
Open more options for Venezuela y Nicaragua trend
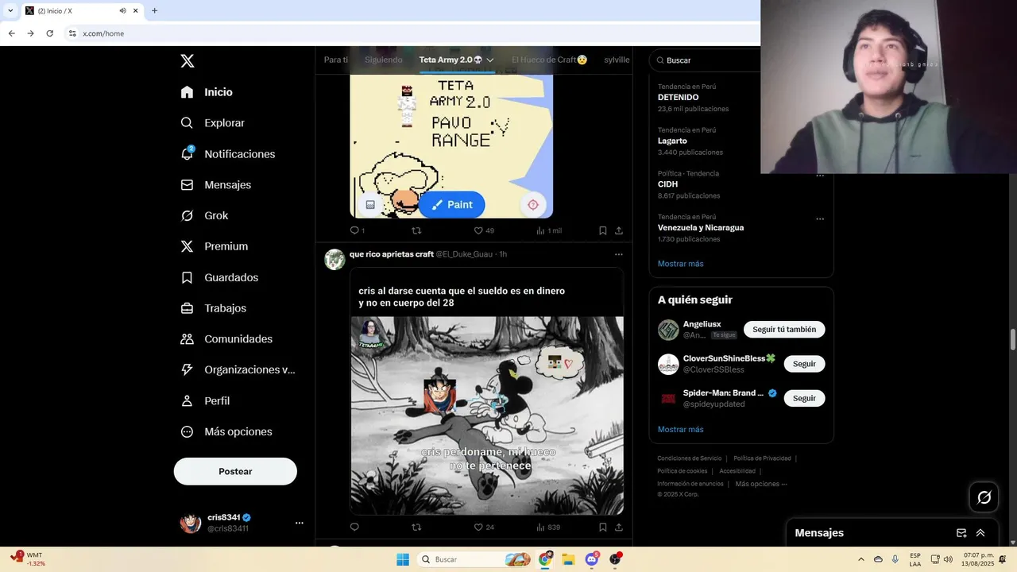[x=820, y=219]
